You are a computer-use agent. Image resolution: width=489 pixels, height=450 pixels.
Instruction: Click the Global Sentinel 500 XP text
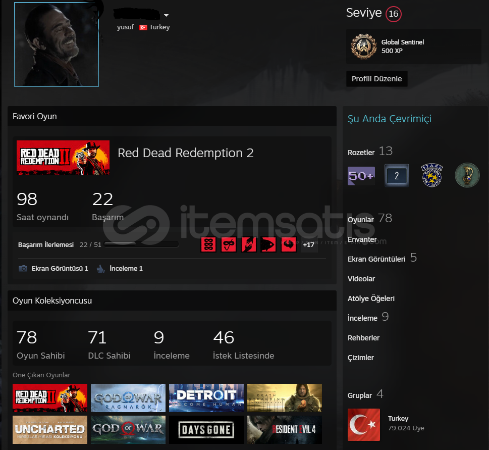pyautogui.click(x=403, y=46)
